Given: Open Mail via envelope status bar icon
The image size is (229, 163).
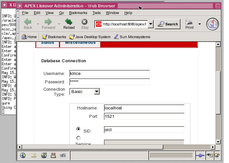Looking at the screenshot, I should pyautogui.click(x=34, y=155).
